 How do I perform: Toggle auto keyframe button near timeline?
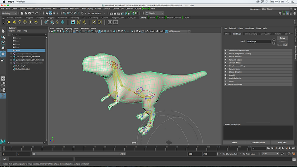point(289,154)
